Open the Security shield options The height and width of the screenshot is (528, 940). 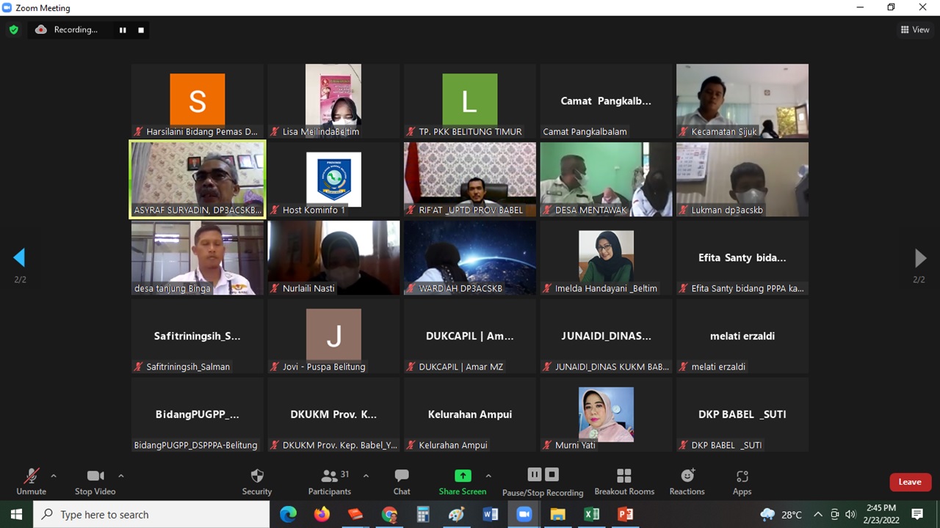coord(256,481)
